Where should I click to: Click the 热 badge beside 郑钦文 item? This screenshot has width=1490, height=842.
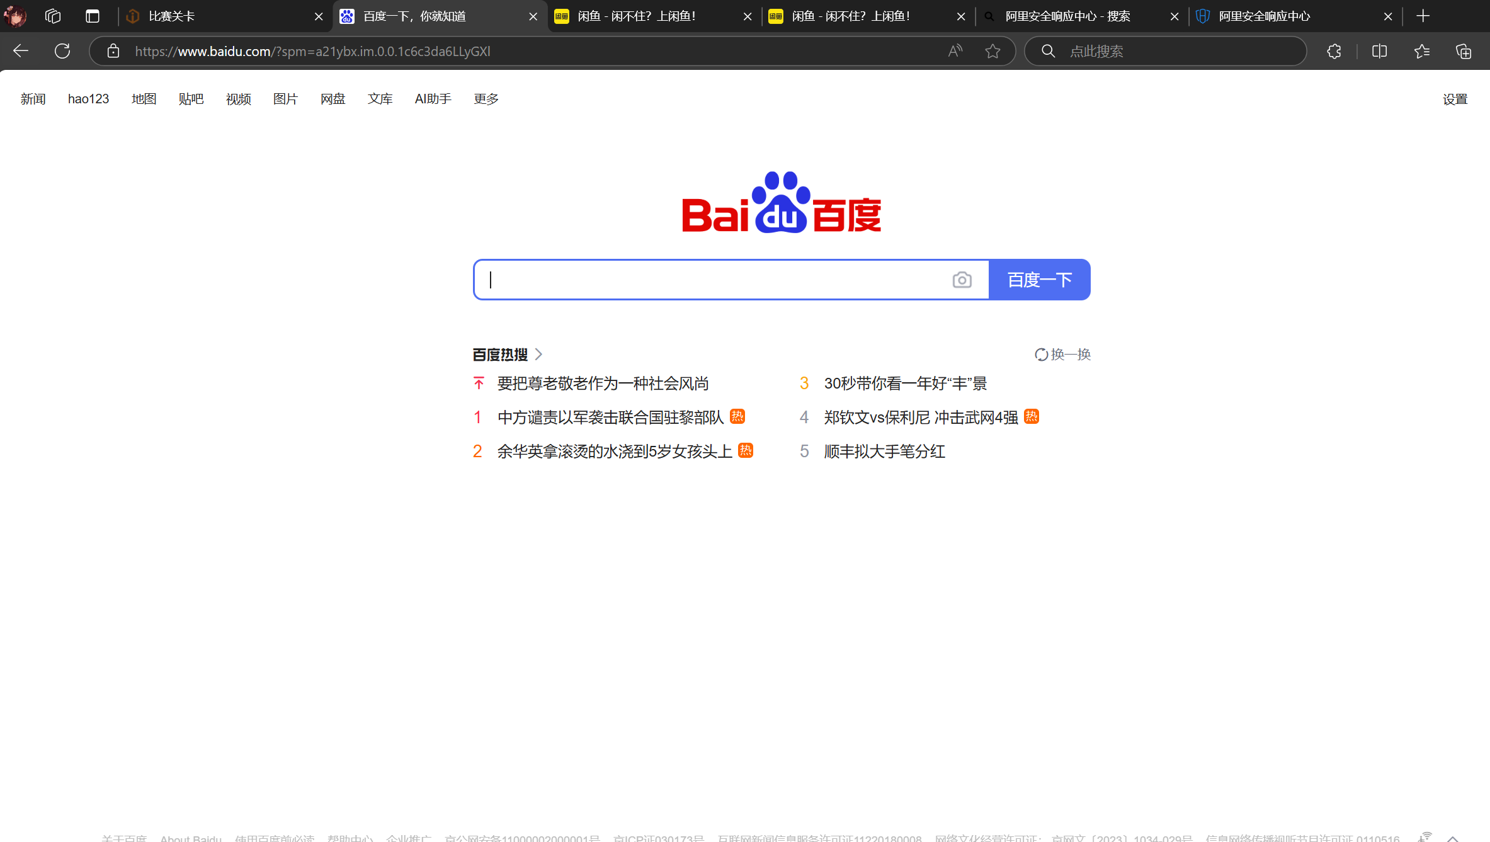click(1032, 416)
